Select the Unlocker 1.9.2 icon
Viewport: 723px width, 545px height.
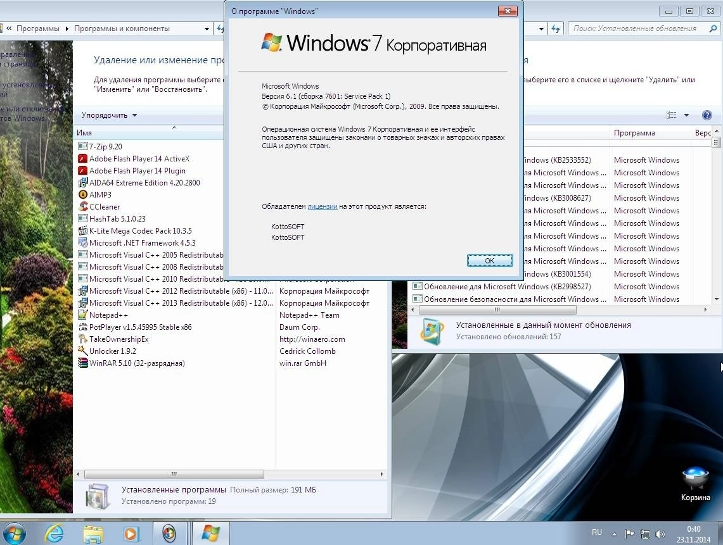83,351
